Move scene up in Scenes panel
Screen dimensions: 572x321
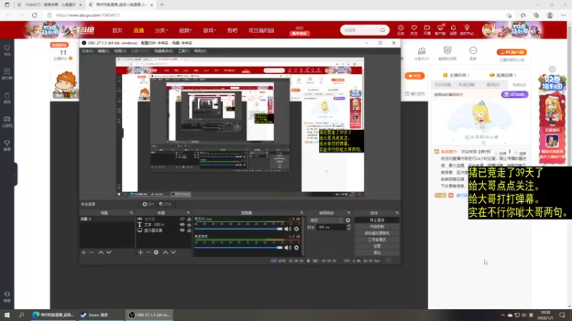tap(101, 253)
